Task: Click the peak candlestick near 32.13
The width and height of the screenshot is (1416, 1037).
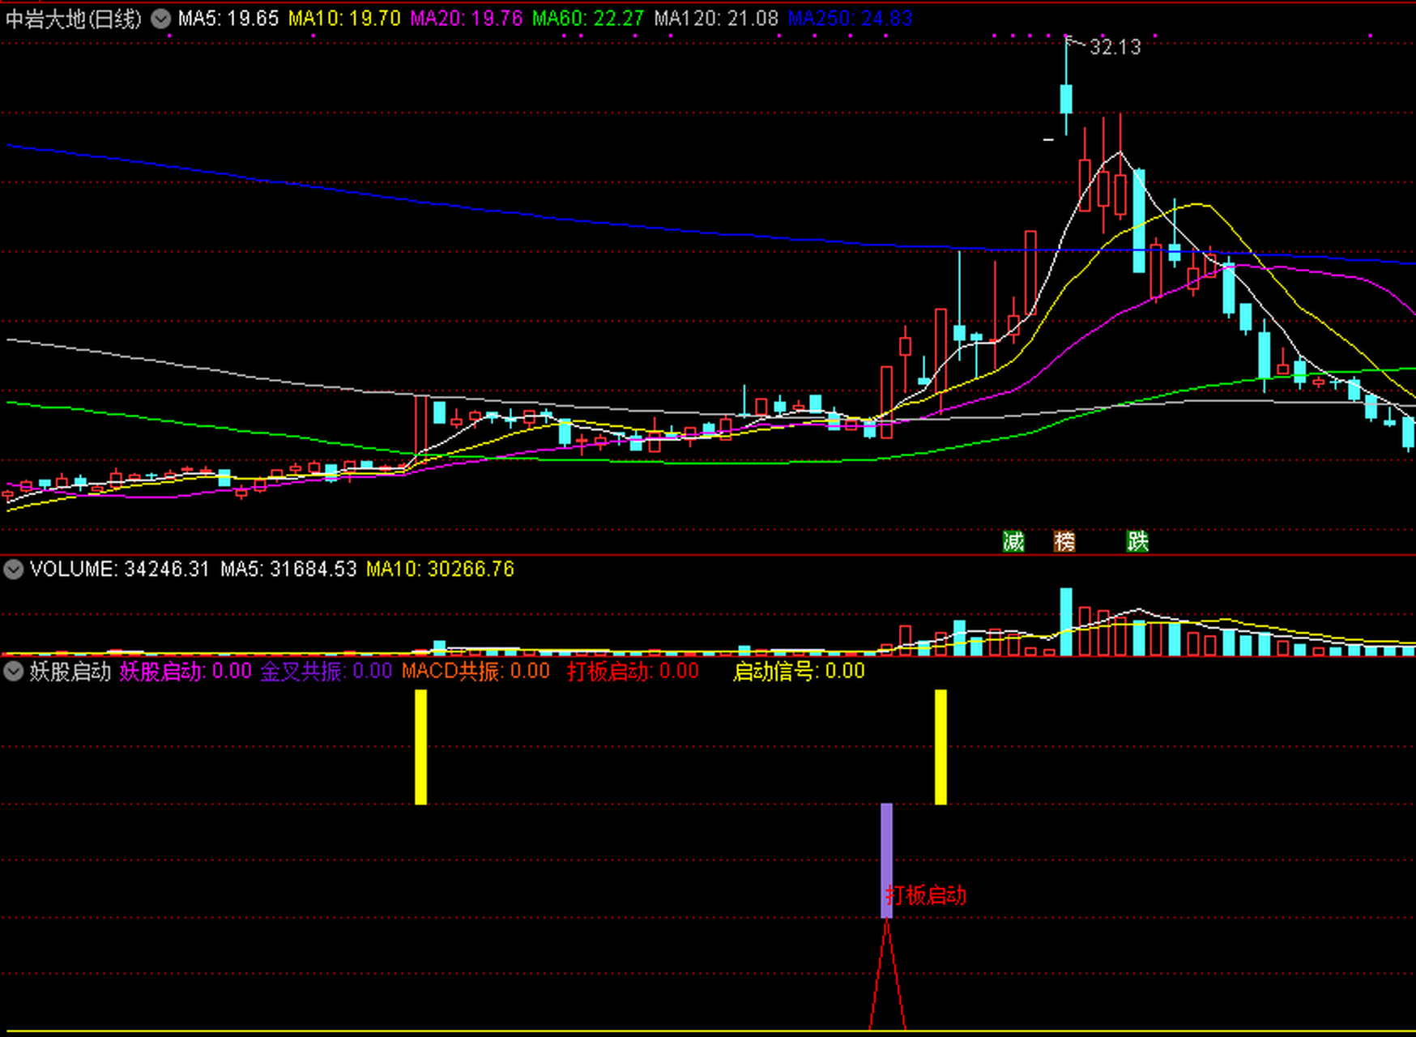Action: pyautogui.click(x=1066, y=98)
